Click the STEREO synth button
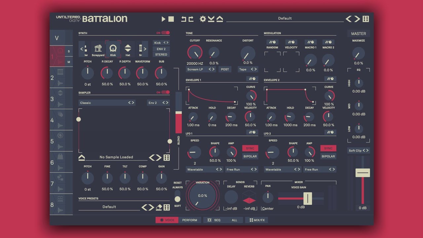The image size is (423, 238). point(161,55)
